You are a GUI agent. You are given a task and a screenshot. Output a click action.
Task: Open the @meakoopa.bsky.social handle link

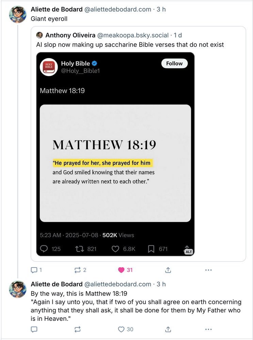(x=133, y=35)
